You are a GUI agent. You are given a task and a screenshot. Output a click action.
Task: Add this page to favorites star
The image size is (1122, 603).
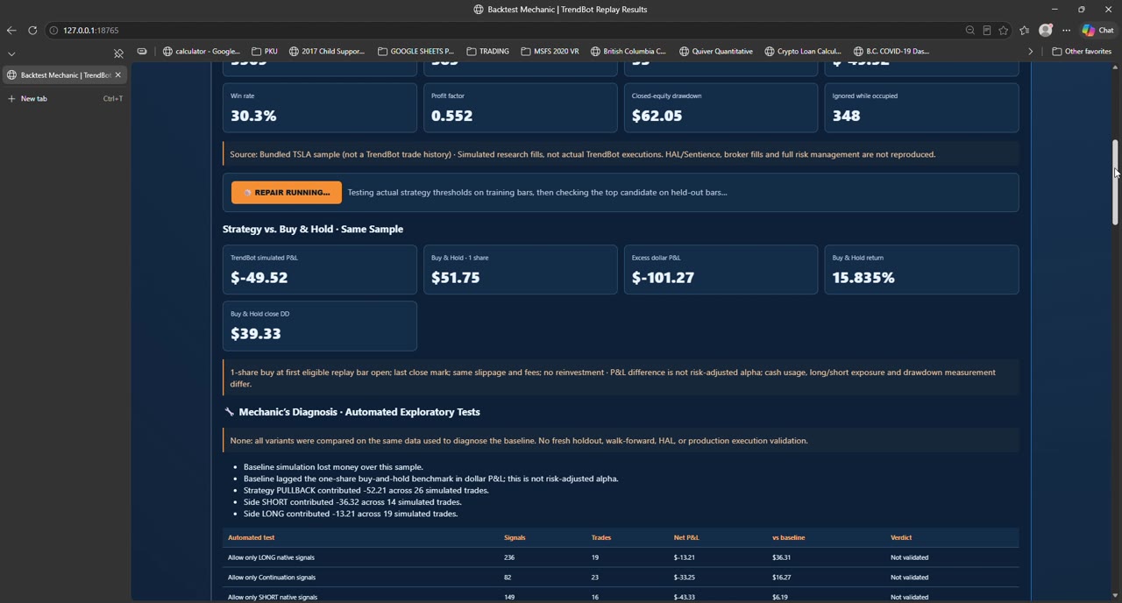[1004, 30]
